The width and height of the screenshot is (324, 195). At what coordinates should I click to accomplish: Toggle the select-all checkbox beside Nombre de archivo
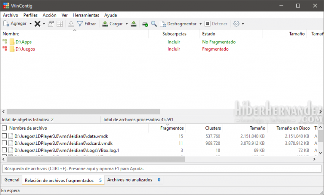click(4, 128)
